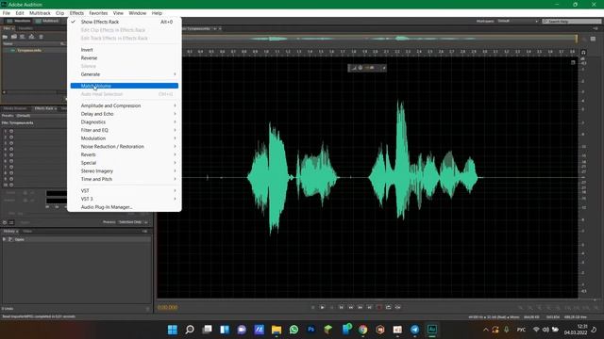Toggle power for effects rack slot 10
Screen dimensions: 604x339
[x=11, y=185]
